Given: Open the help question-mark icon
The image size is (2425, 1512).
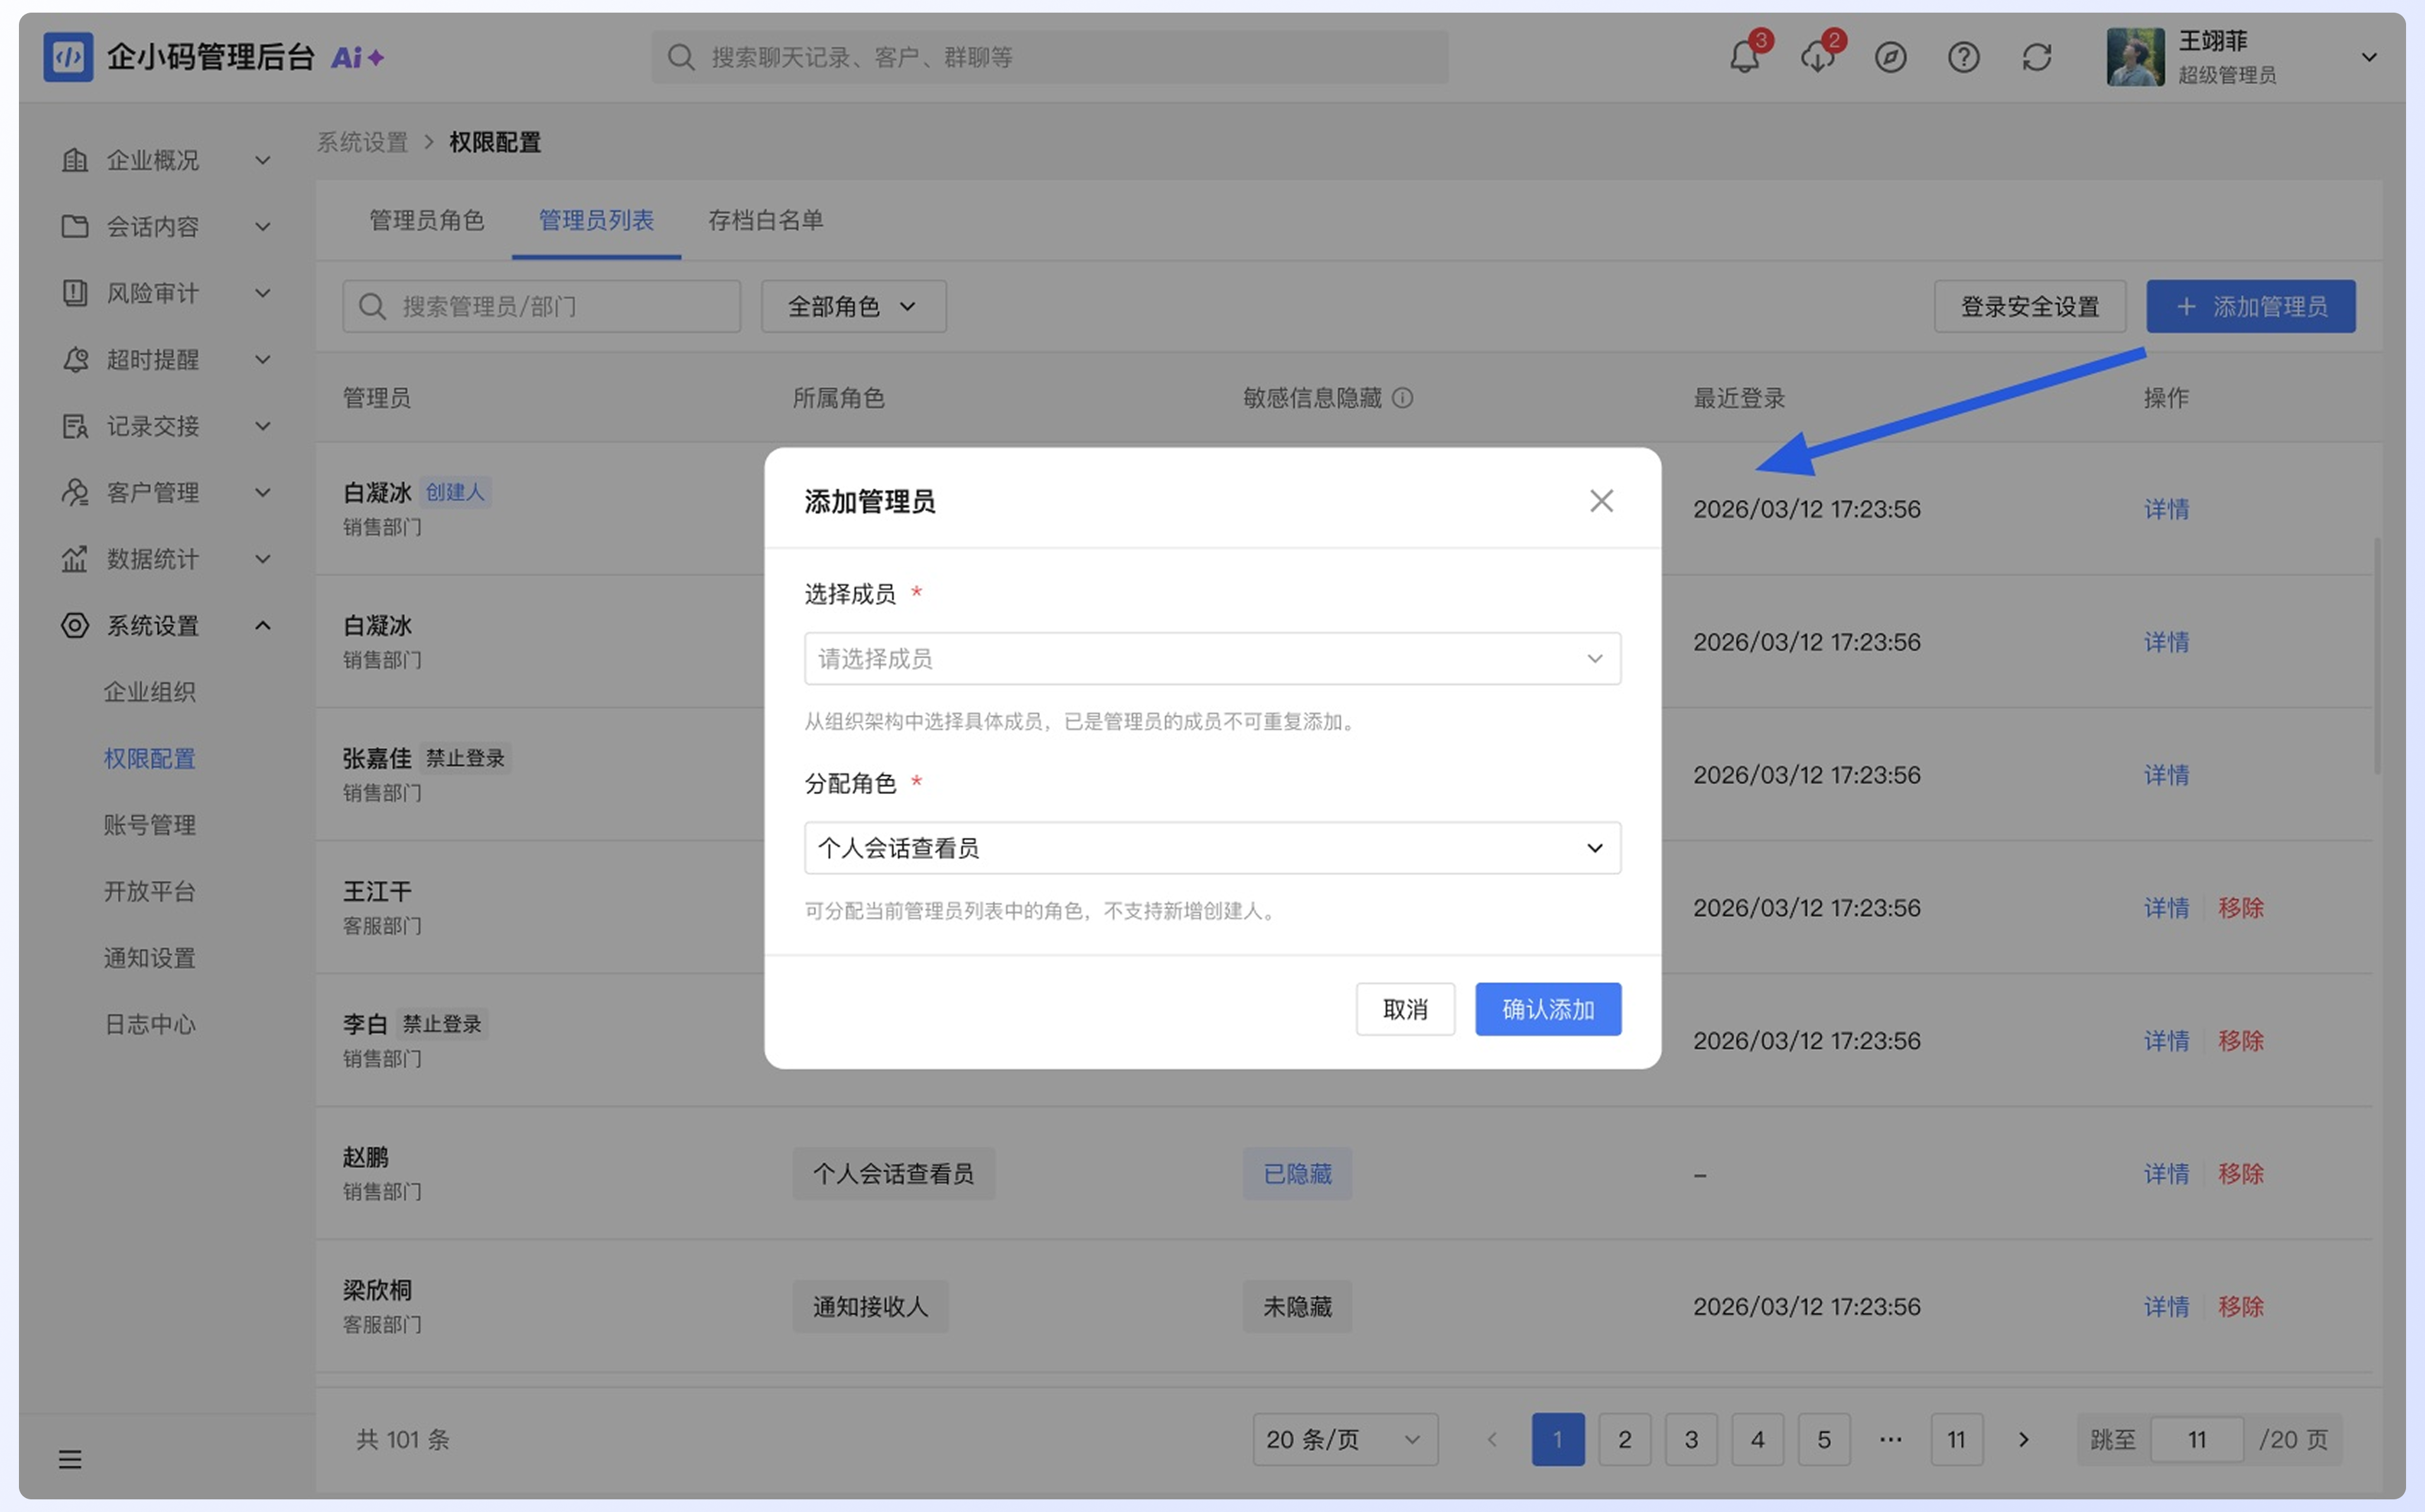Looking at the screenshot, I should (1963, 57).
